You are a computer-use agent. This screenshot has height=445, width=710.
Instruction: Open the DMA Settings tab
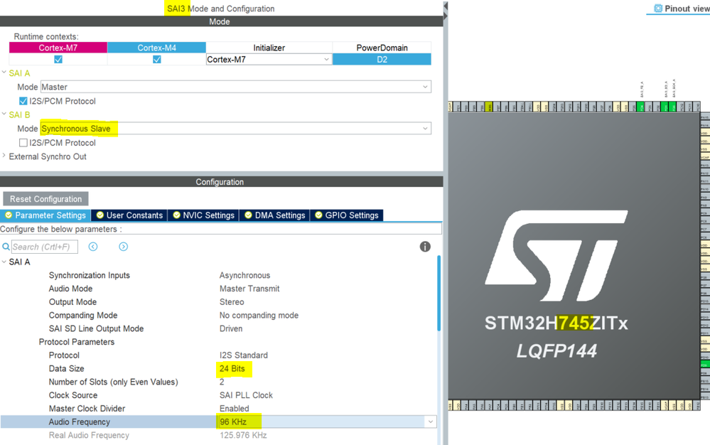coord(274,215)
